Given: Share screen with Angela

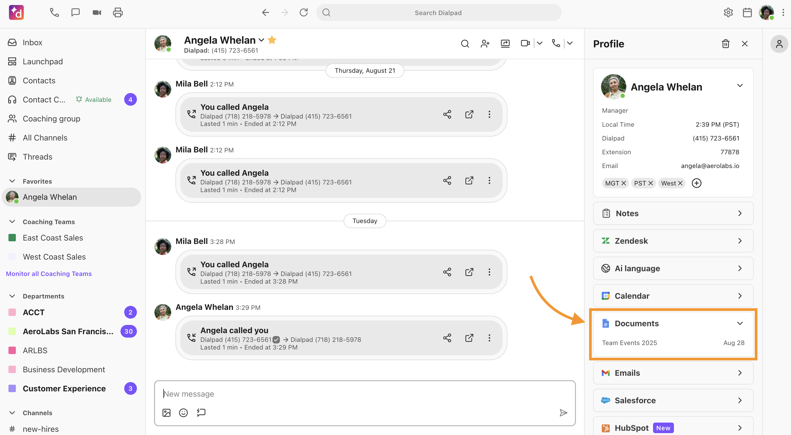Looking at the screenshot, I should 505,44.
